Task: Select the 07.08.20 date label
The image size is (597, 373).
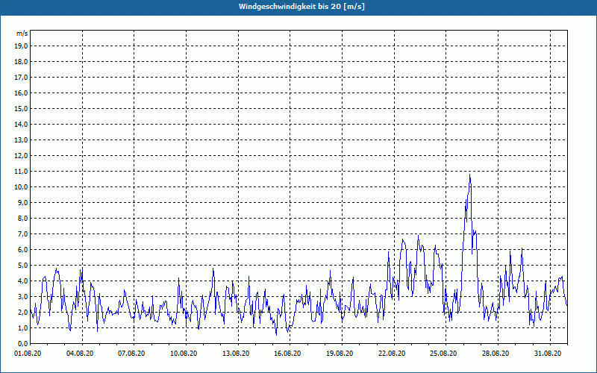Action: click(132, 354)
